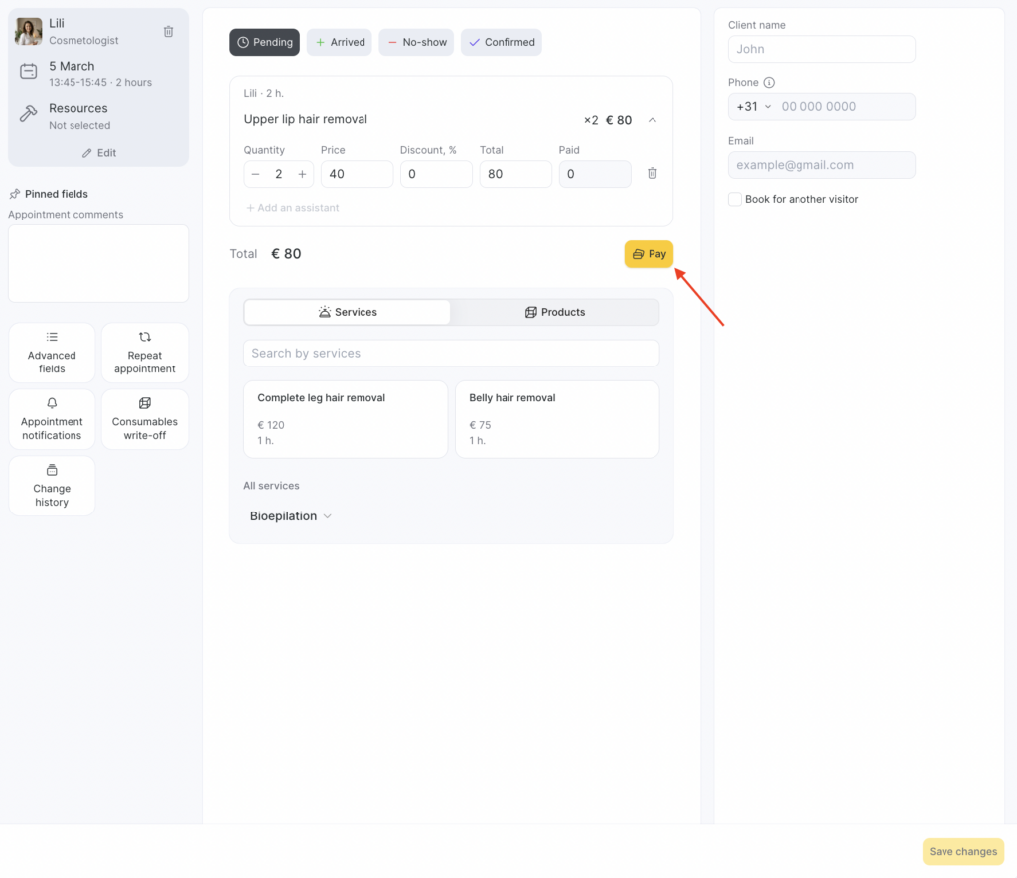Click Save changes button
The image size is (1017, 878).
962,852
